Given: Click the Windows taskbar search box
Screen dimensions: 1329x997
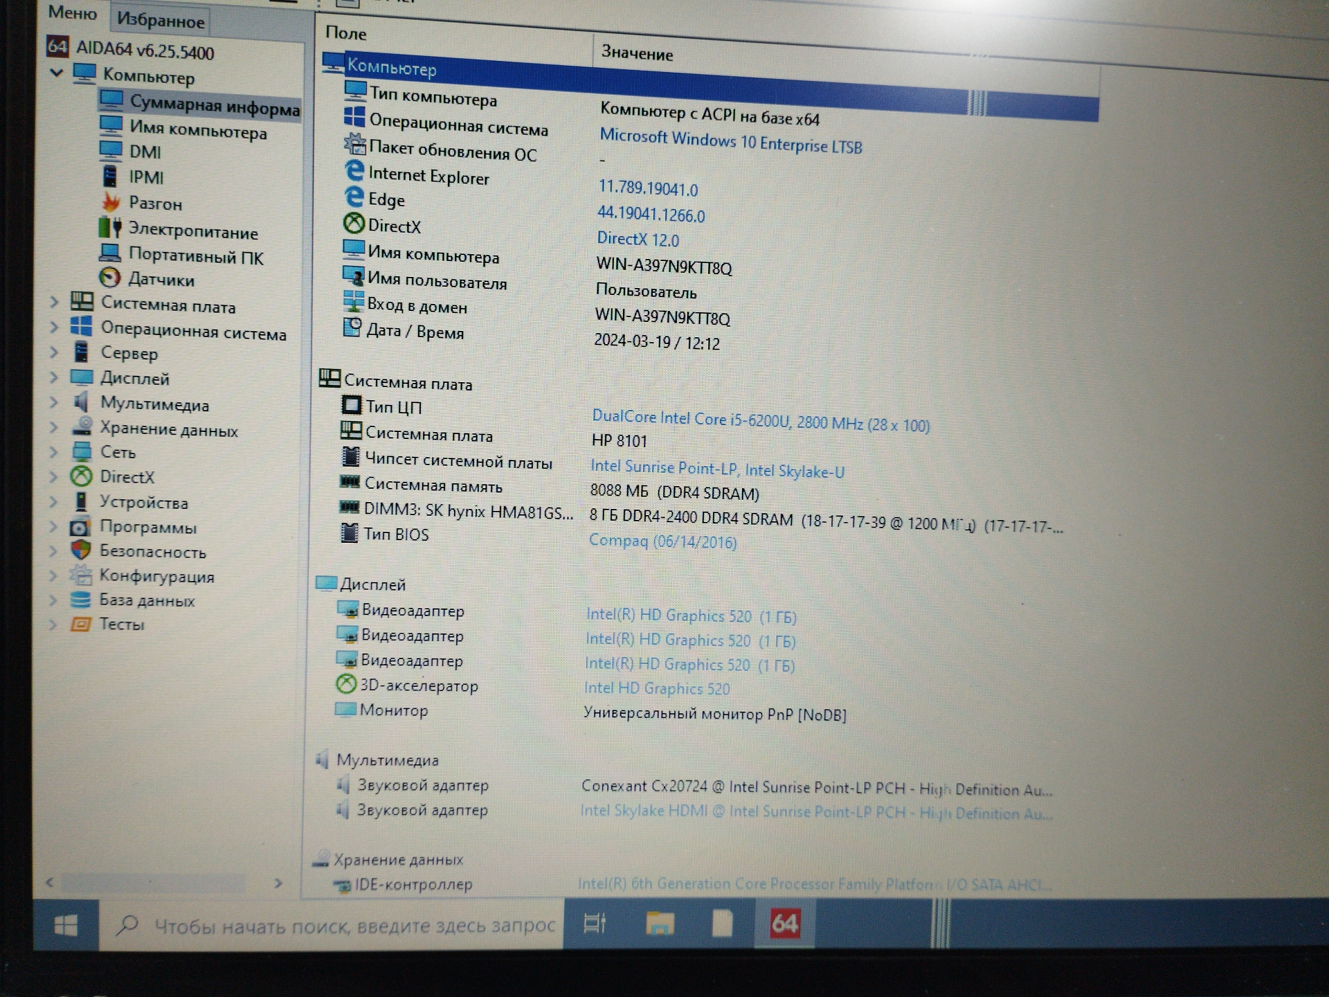Looking at the screenshot, I should [x=332, y=925].
